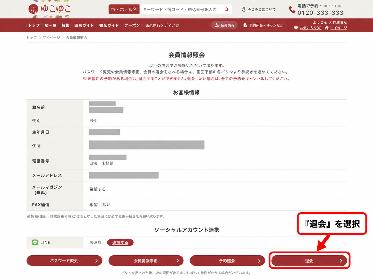The width and height of the screenshot is (373, 279).
Task: Click the phone number 0120-333-333
Action: (320, 13)
